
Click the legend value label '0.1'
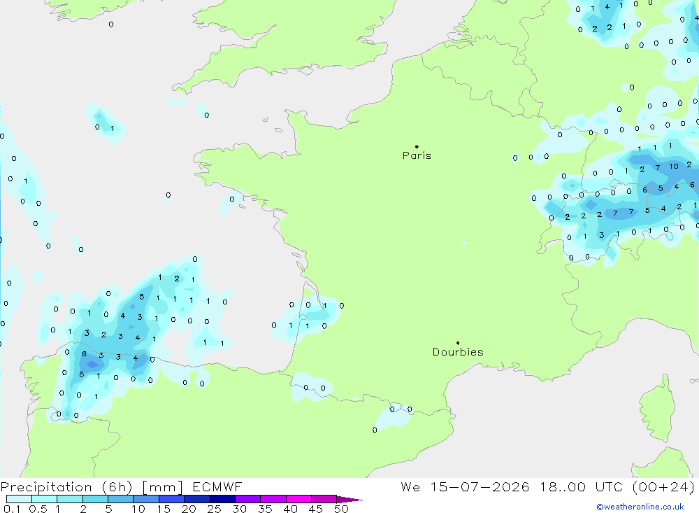(12, 509)
